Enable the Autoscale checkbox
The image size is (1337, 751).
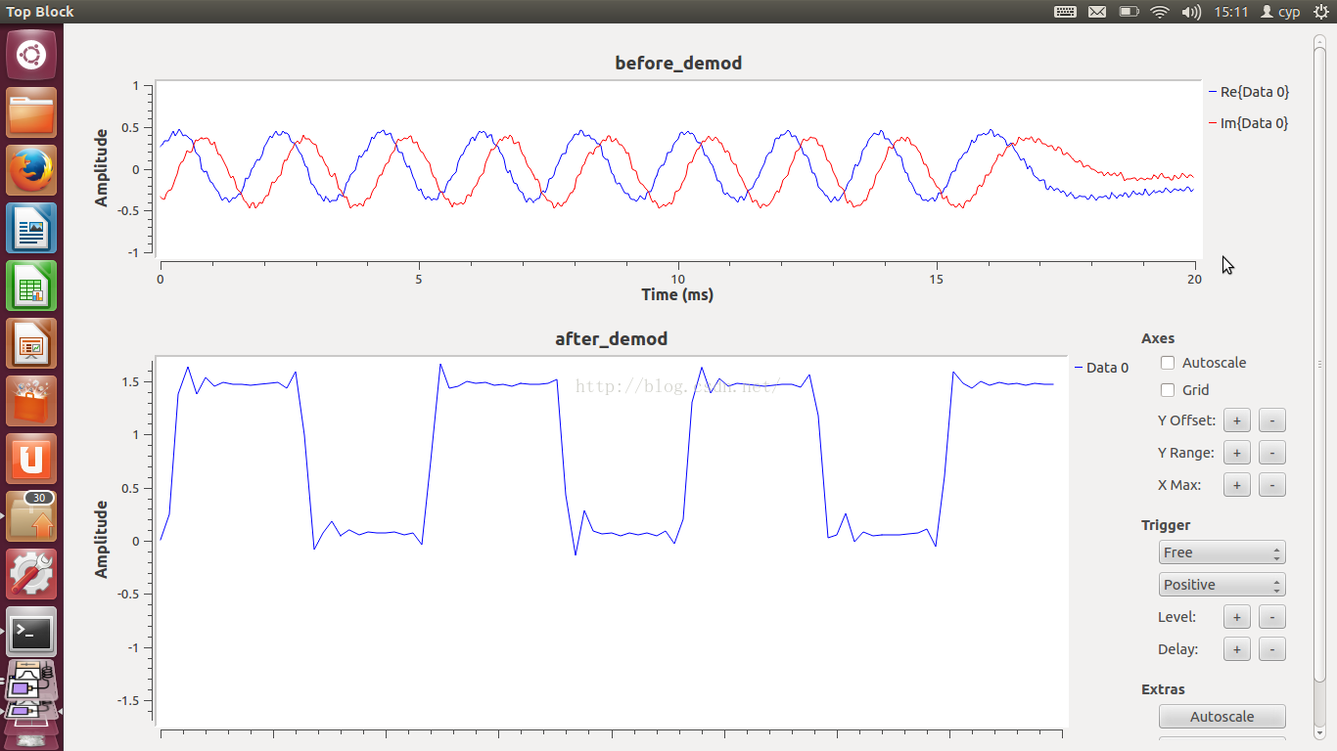pyautogui.click(x=1168, y=363)
